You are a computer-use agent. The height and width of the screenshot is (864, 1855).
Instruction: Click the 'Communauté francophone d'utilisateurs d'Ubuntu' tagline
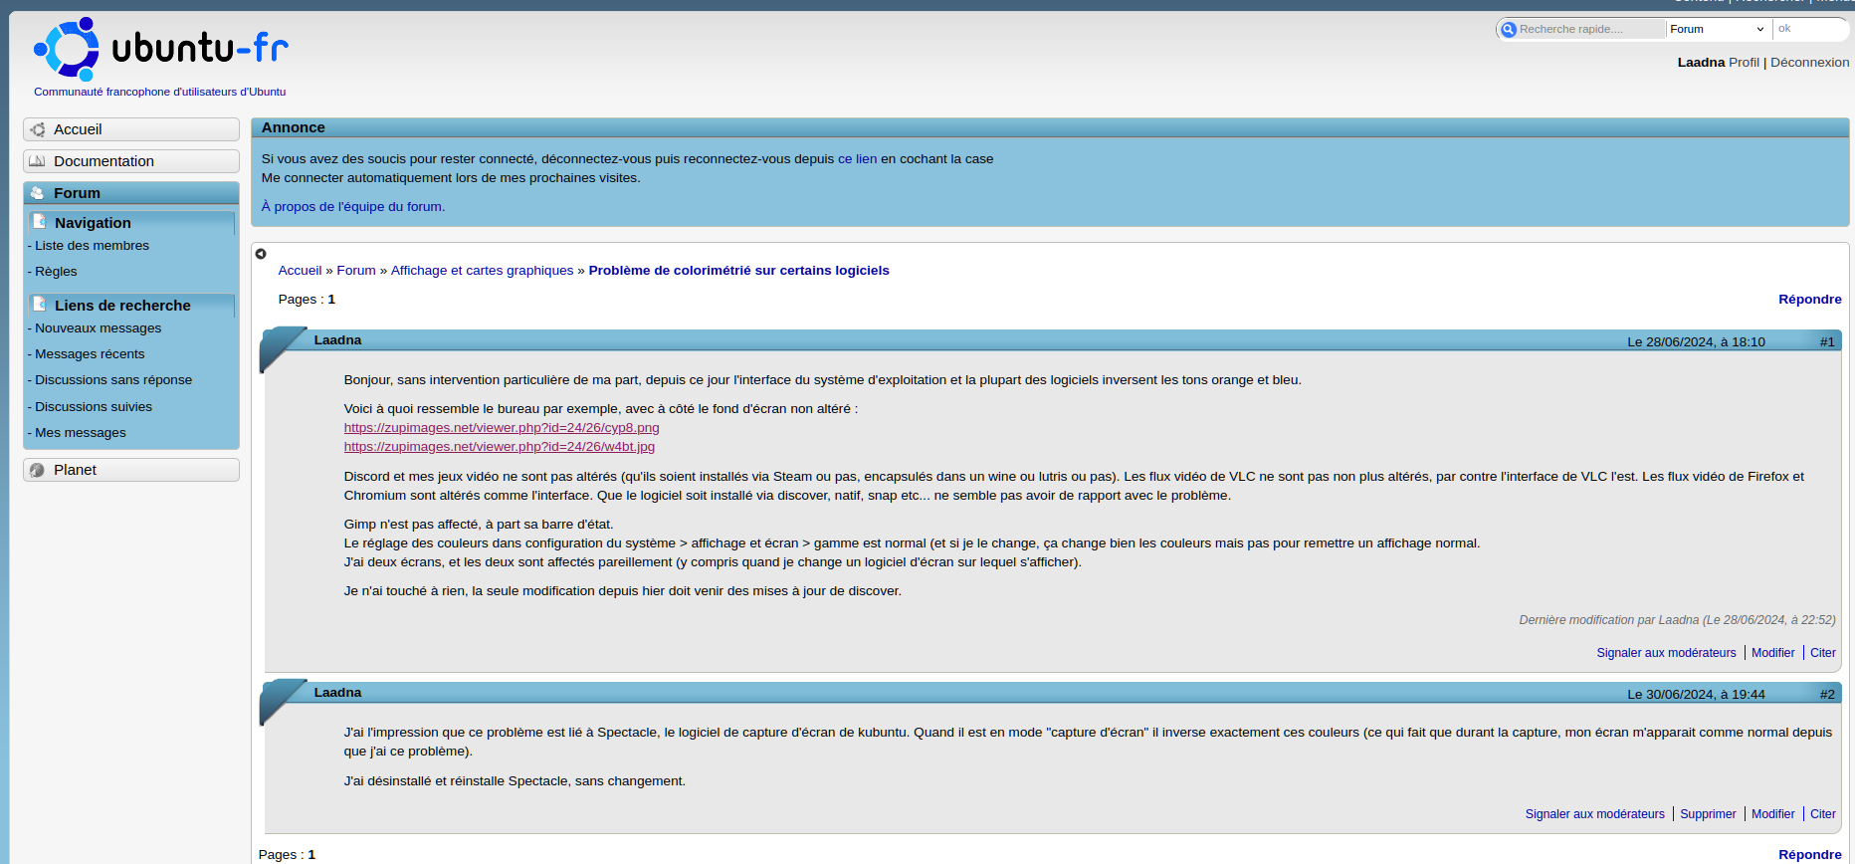pos(159,92)
